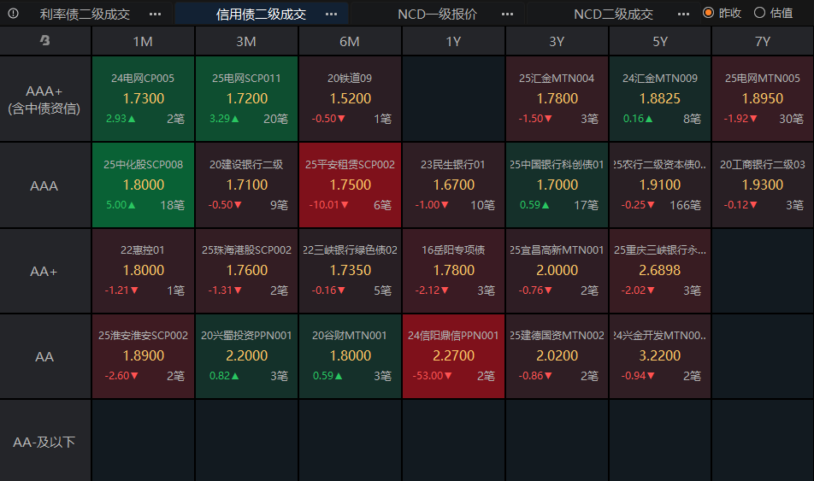The width and height of the screenshot is (814, 481).
Task: Open the 20铁道09 bond cell
Action: pyautogui.click(x=350, y=98)
